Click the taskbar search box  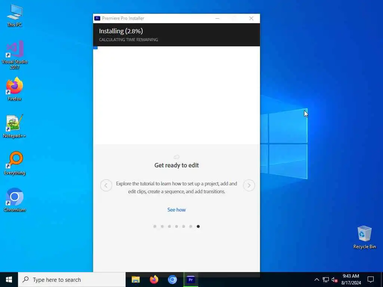pos(72,280)
